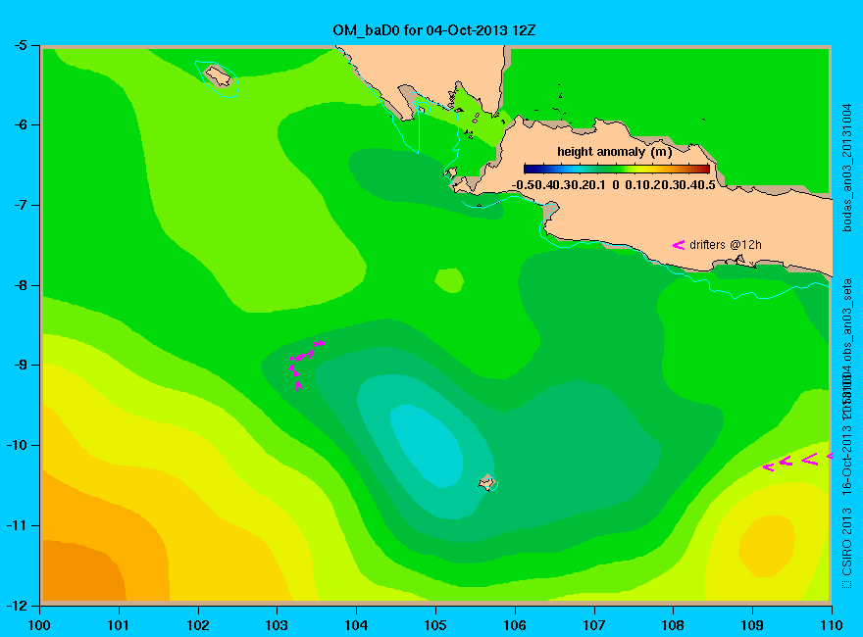The image size is (863, 637).
Task: Click the '-7' latitude axis label
Action: coord(20,205)
